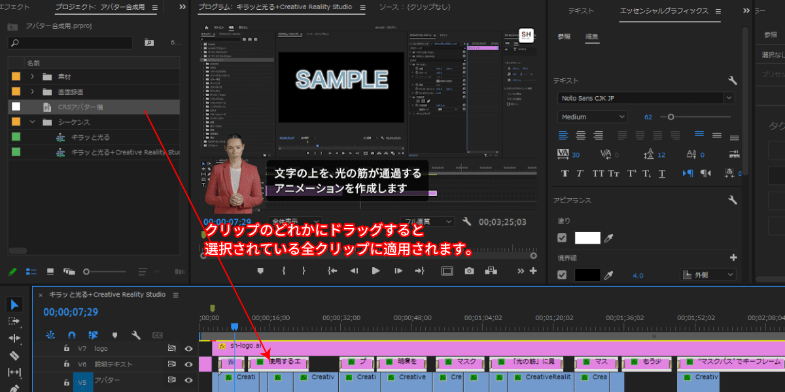Toggle insert sequences as nests icon
Screen dimensions: 785x392
50,335
